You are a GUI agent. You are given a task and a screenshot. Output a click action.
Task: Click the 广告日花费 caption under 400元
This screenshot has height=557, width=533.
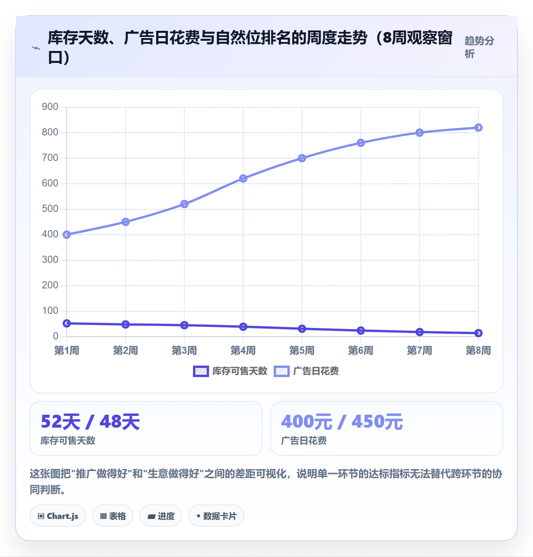click(x=304, y=441)
